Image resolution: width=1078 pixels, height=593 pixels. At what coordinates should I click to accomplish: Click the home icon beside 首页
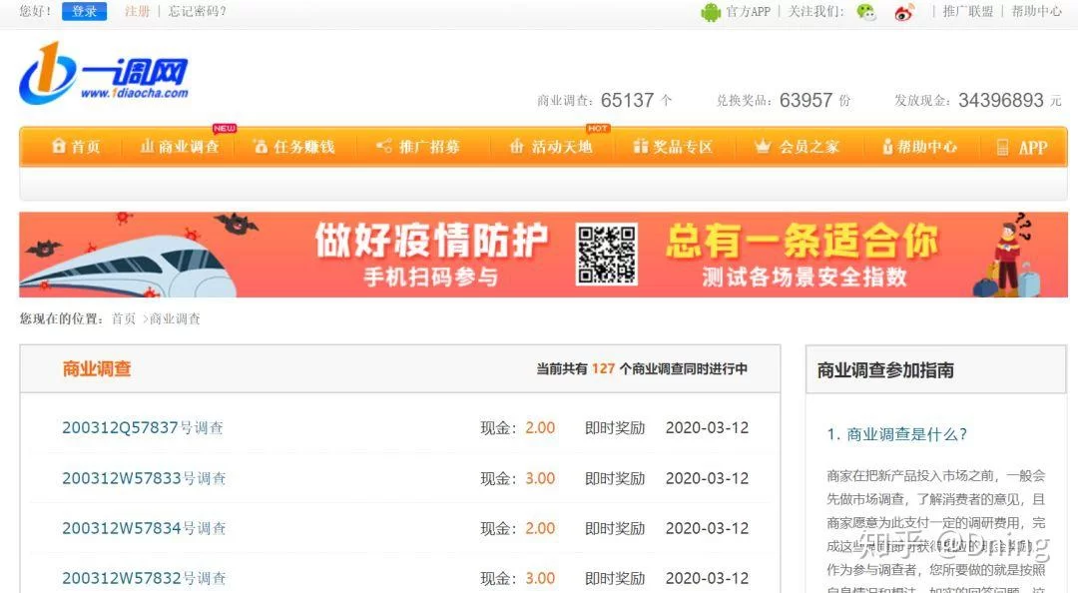click(x=59, y=147)
